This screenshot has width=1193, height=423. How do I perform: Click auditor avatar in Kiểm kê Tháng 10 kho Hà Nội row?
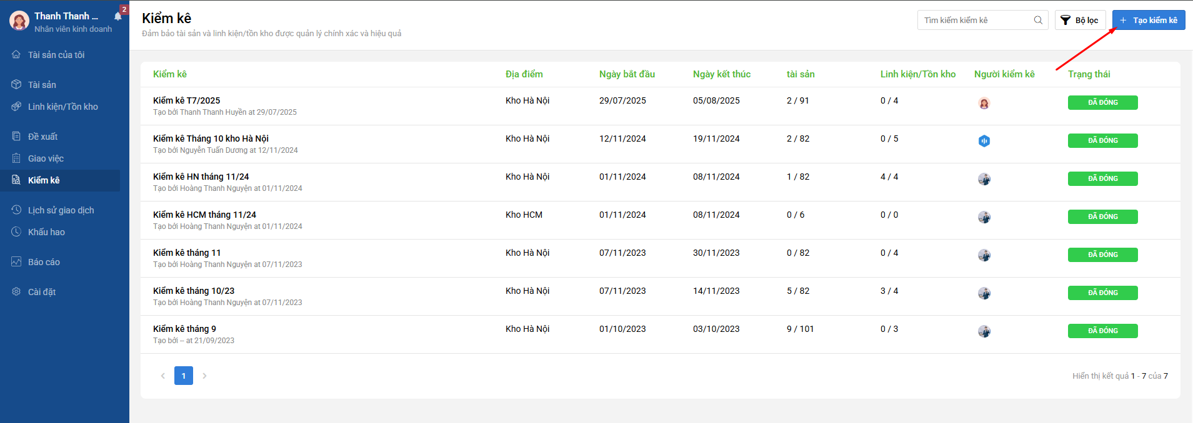[x=984, y=141]
